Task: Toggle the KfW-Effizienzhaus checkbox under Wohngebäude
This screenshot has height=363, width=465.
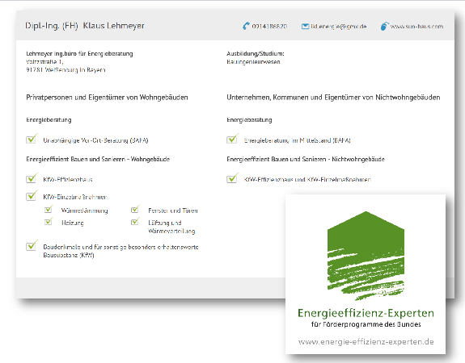Action: pos(32,178)
